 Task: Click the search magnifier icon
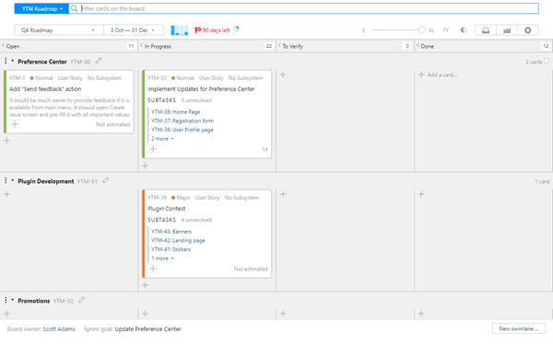tap(74, 8)
